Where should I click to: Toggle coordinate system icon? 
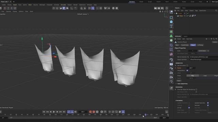tap(15, 8)
